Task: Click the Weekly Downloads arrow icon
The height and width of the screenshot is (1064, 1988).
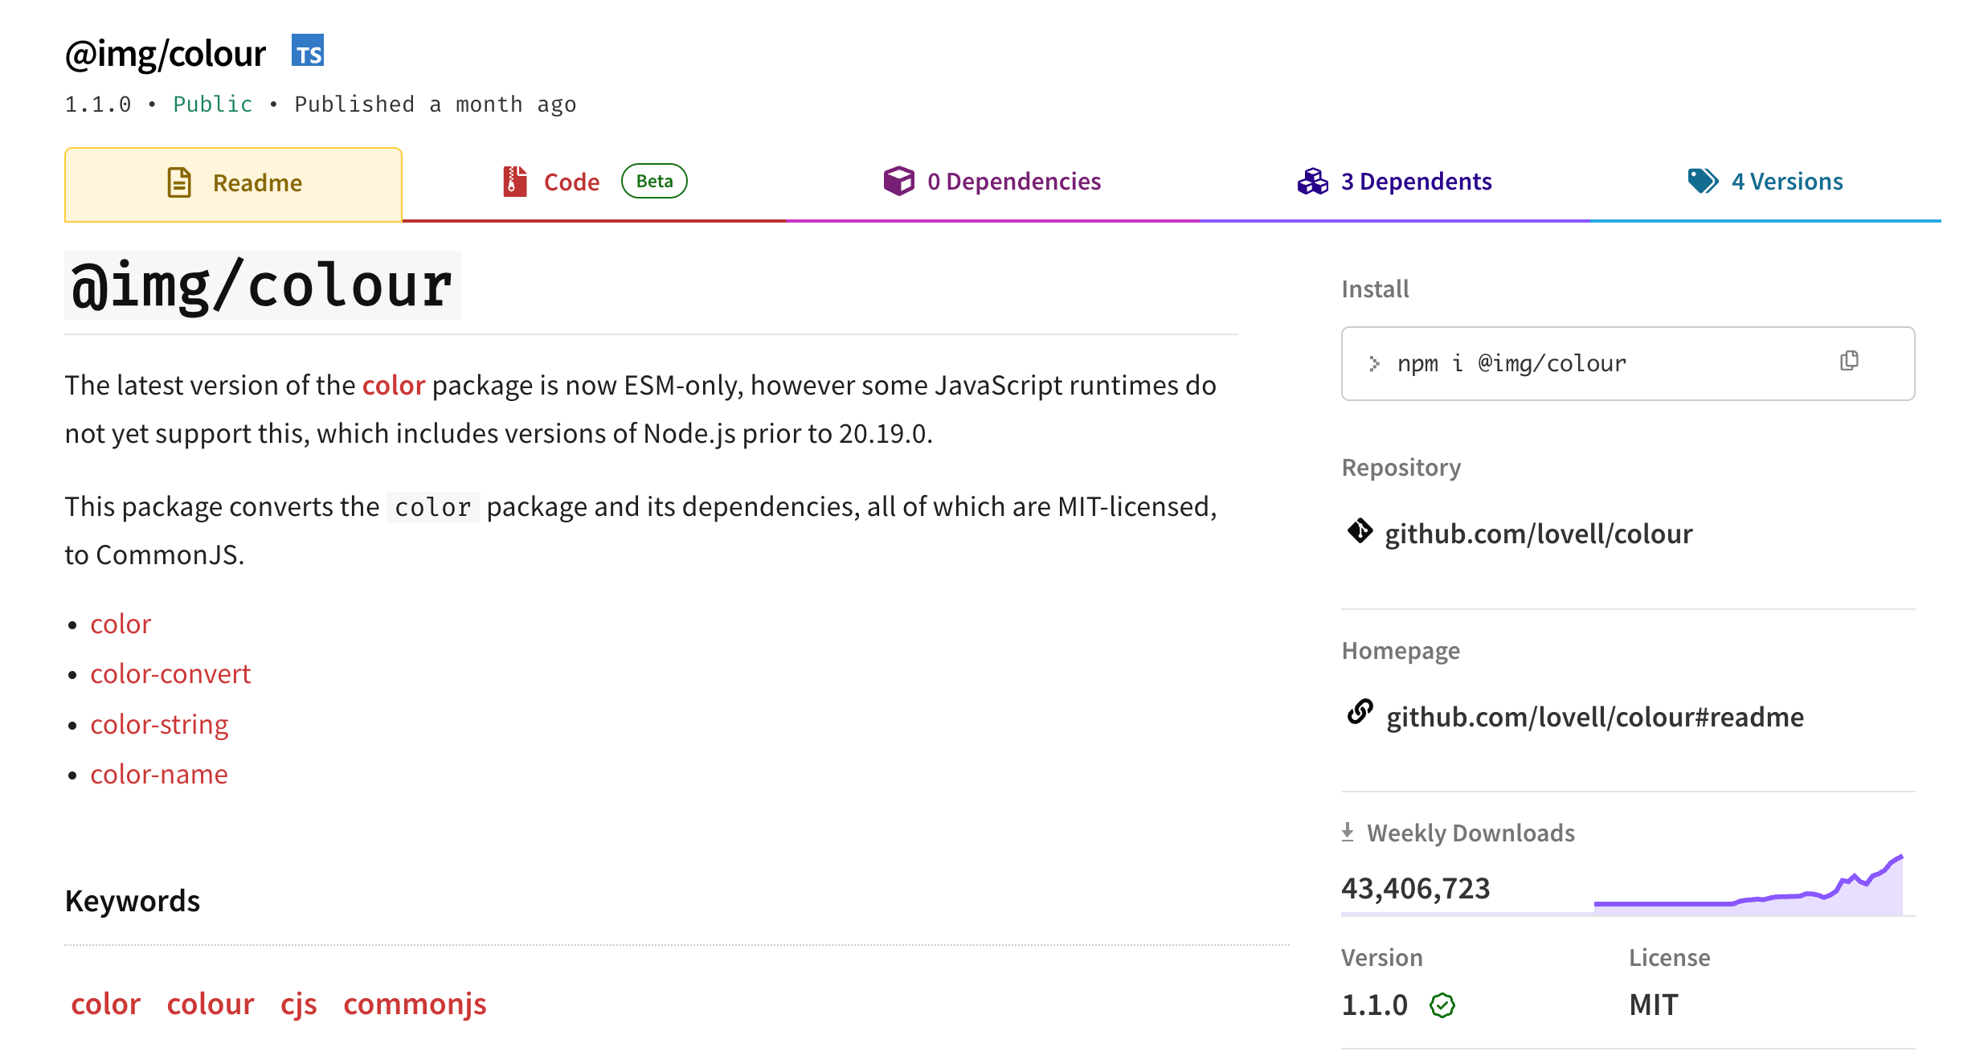Action: [x=1348, y=833]
